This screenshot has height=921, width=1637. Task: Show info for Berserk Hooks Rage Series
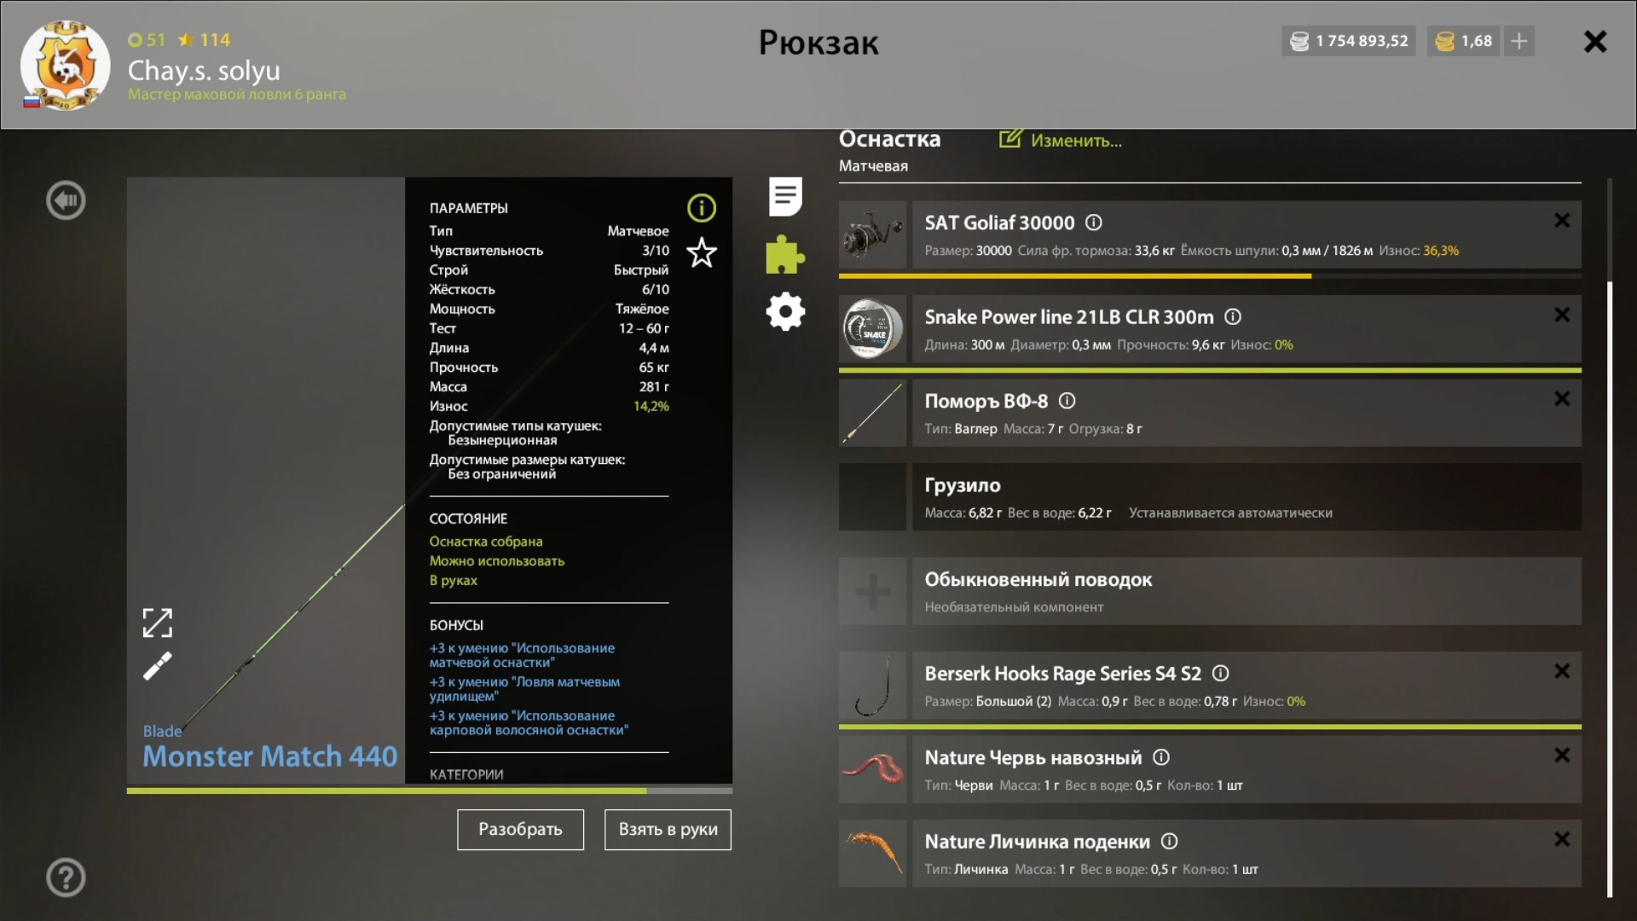(1220, 674)
